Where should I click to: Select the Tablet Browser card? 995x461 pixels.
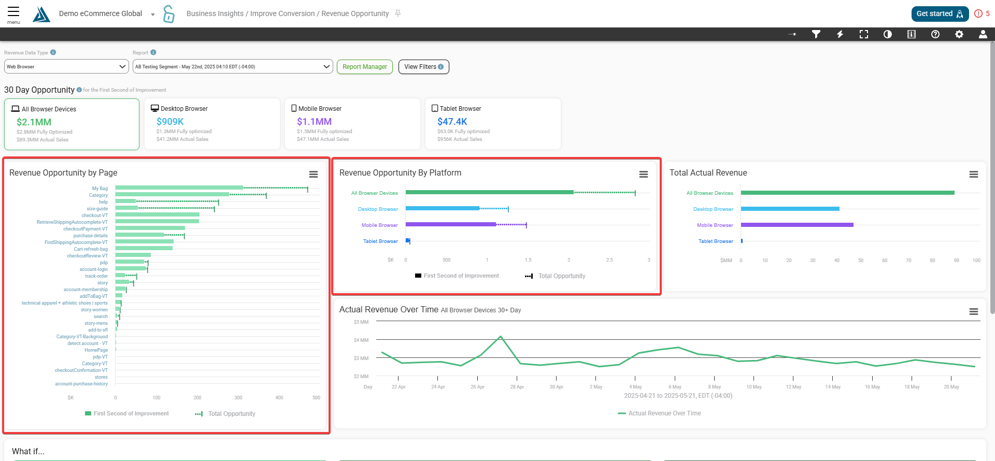[x=493, y=124]
